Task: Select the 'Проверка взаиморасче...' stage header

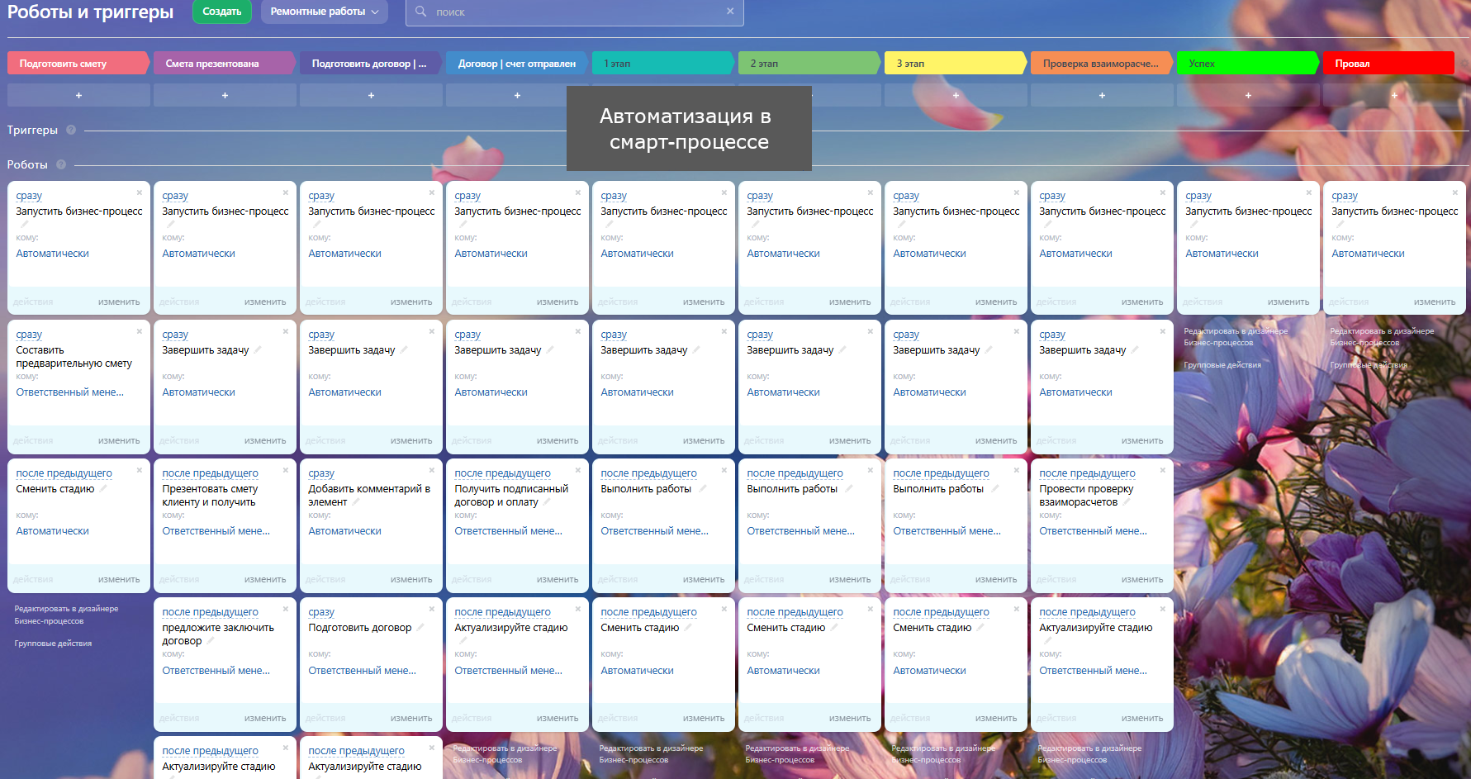Action: (x=1102, y=64)
